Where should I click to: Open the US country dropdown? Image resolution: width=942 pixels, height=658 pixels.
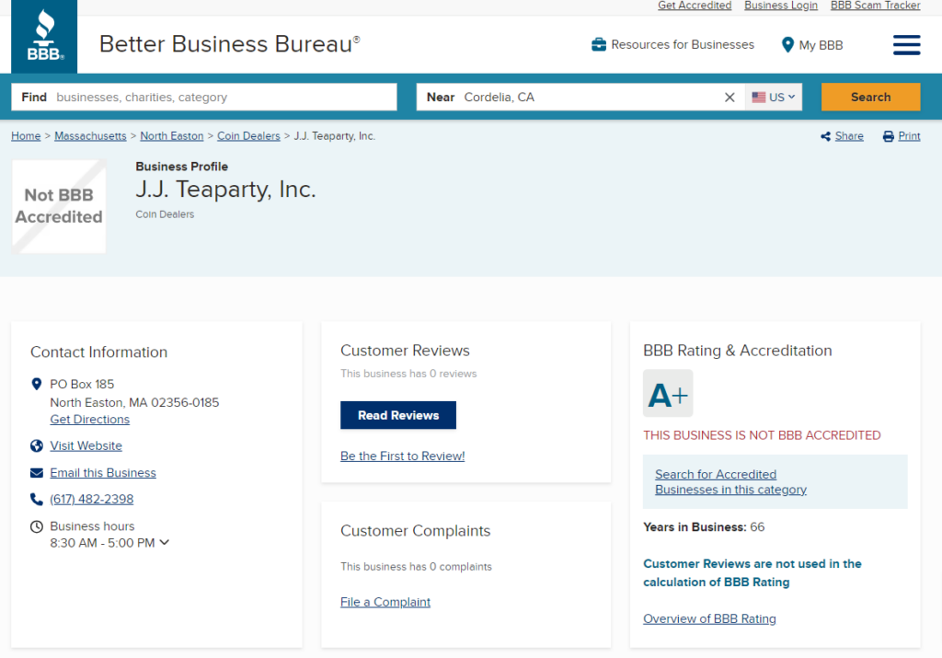click(x=773, y=98)
